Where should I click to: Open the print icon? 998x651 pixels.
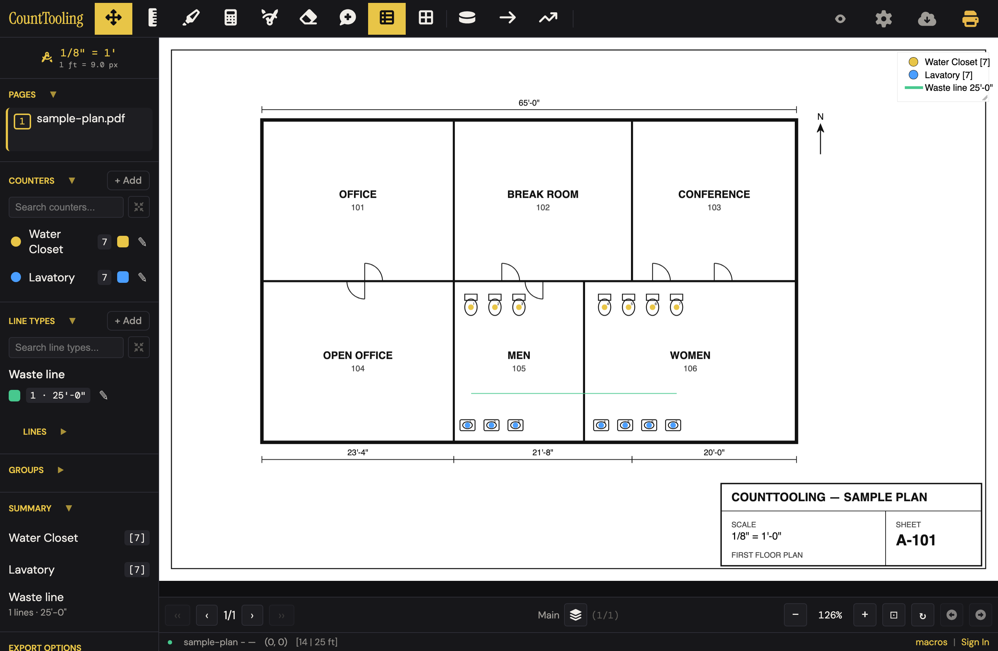(x=970, y=19)
